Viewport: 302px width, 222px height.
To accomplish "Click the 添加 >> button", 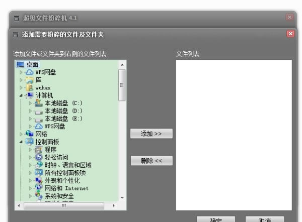I will click(152, 134).
